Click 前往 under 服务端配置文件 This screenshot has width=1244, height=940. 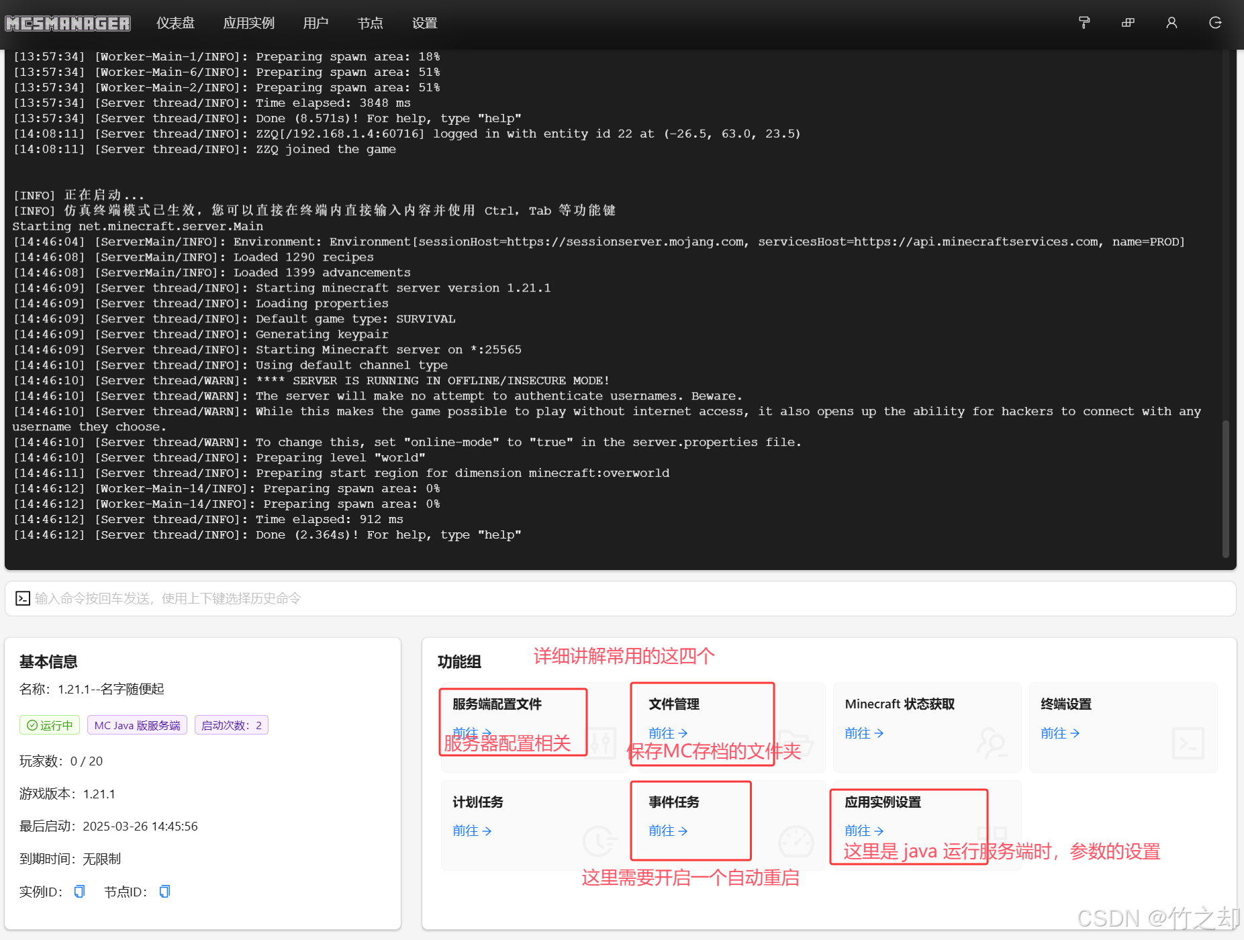[472, 733]
